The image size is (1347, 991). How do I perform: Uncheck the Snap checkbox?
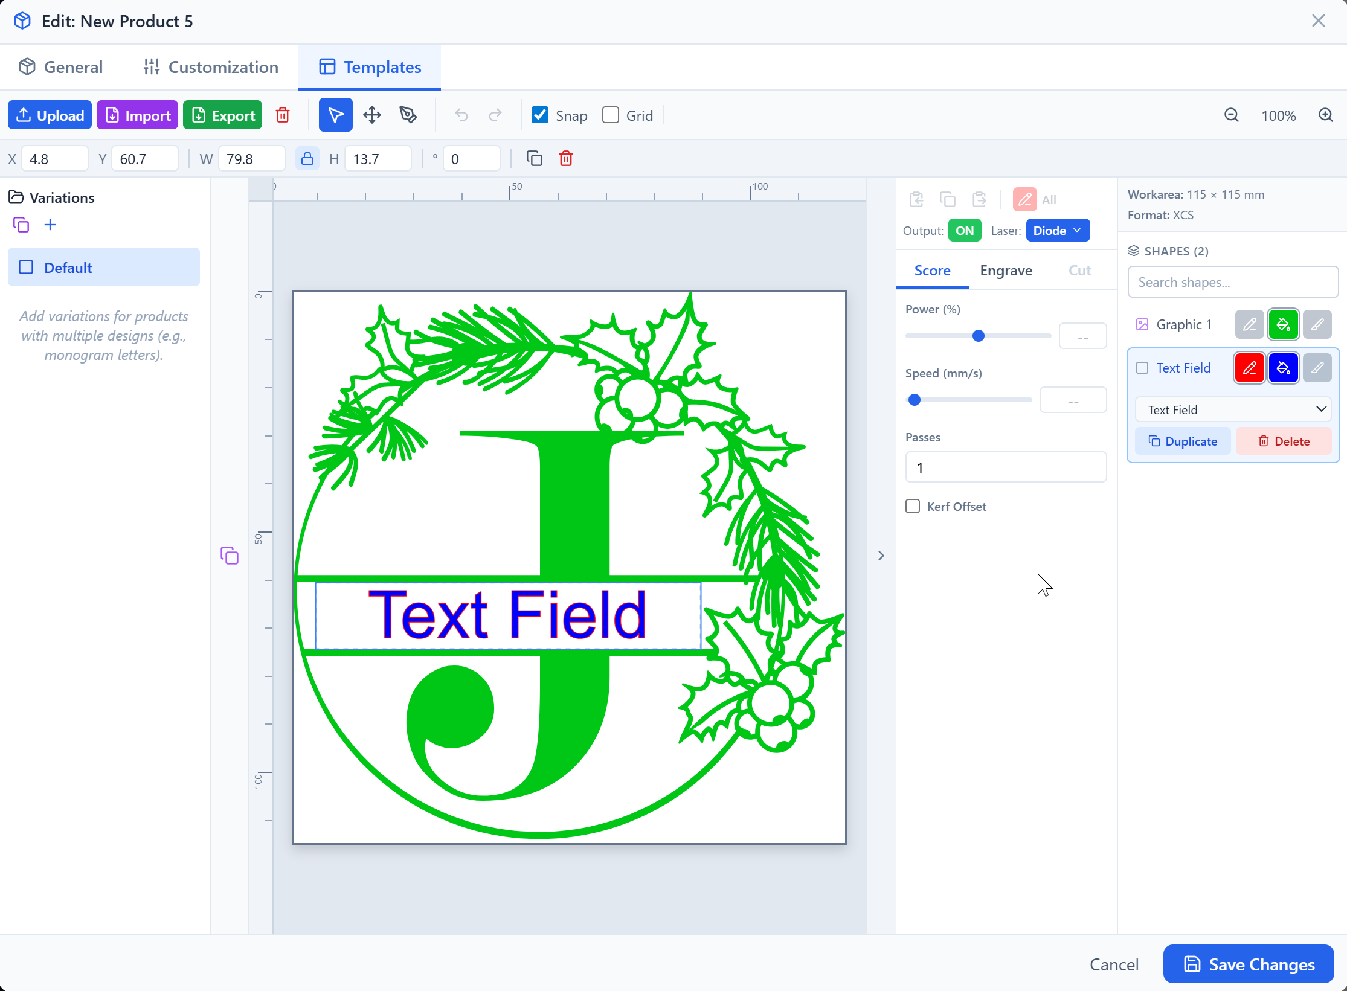point(539,115)
